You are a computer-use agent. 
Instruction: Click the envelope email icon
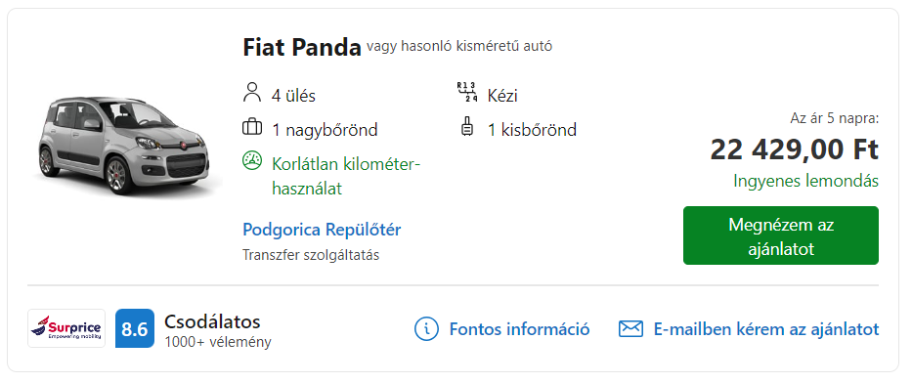(x=630, y=329)
